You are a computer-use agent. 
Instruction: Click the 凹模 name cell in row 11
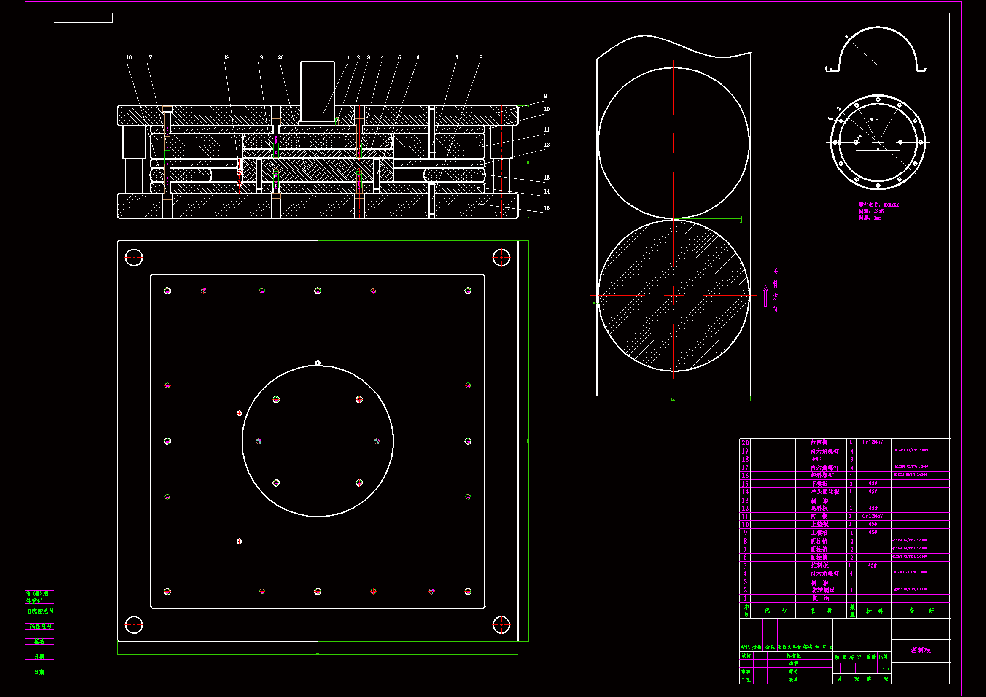[x=819, y=516]
